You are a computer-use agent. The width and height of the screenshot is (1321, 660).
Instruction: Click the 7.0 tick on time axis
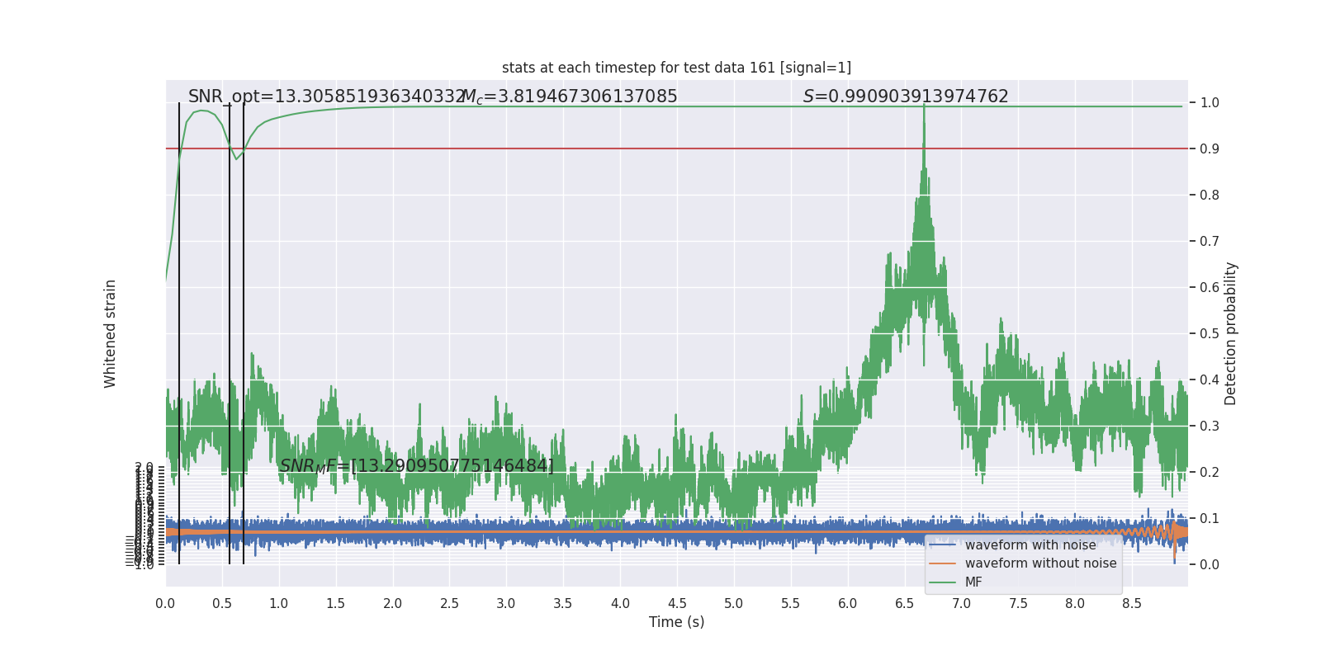[962, 604]
